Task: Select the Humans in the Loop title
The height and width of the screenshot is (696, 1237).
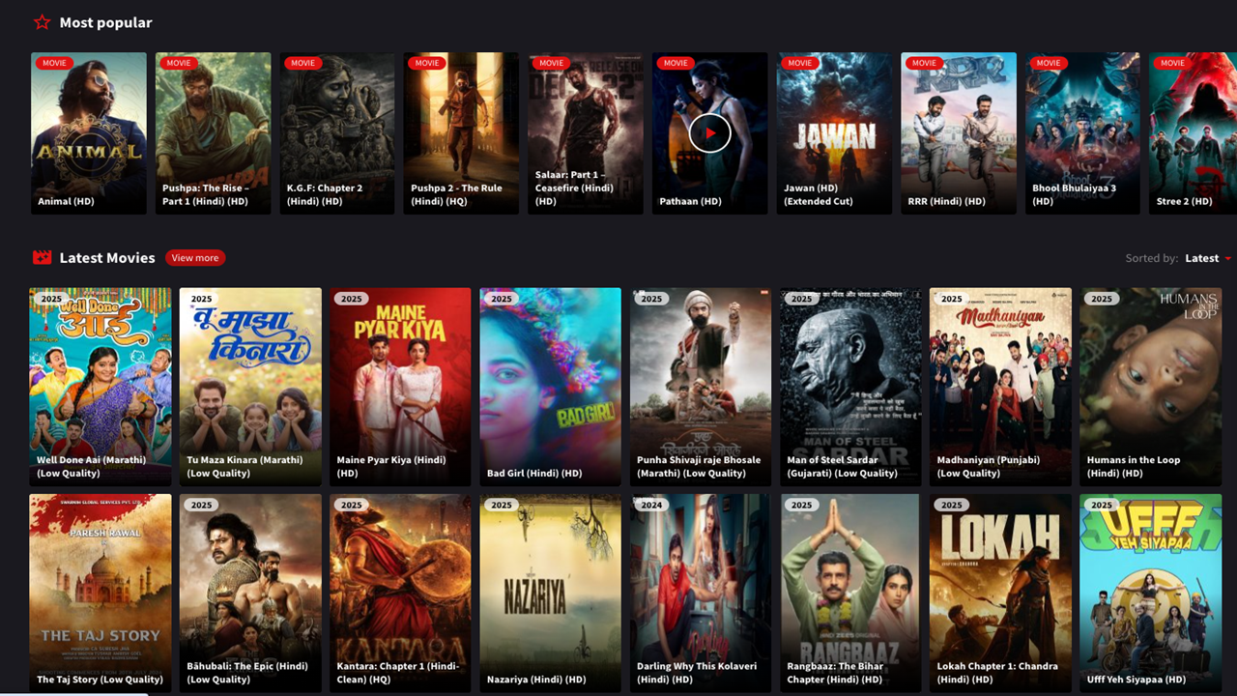Action: [x=1134, y=466]
